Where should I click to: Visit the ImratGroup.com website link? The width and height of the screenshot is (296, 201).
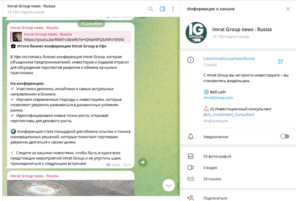pos(218,98)
